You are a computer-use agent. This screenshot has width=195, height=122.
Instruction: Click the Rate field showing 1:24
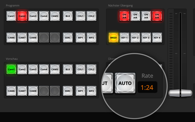pyautogui.click(x=147, y=87)
